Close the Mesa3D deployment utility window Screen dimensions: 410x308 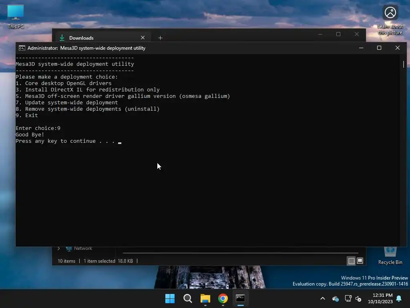(x=398, y=48)
